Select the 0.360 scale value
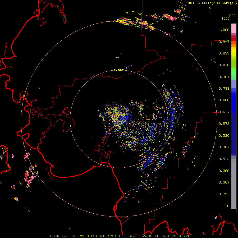The image size is (238, 238). (224, 171)
